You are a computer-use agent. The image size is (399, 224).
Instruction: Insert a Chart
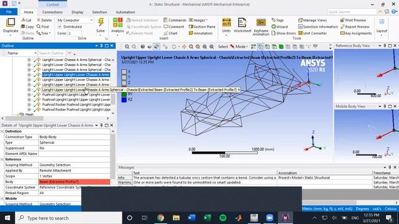pos(170,33)
